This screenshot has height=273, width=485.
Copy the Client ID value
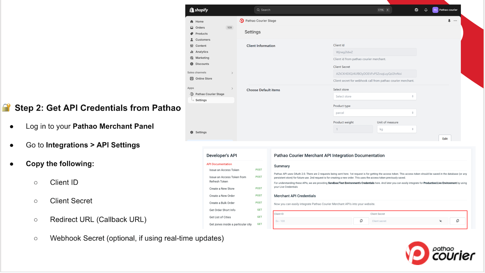pyautogui.click(x=361, y=221)
